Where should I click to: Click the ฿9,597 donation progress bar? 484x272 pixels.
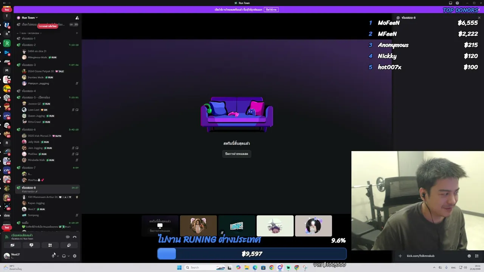pyautogui.click(x=252, y=254)
